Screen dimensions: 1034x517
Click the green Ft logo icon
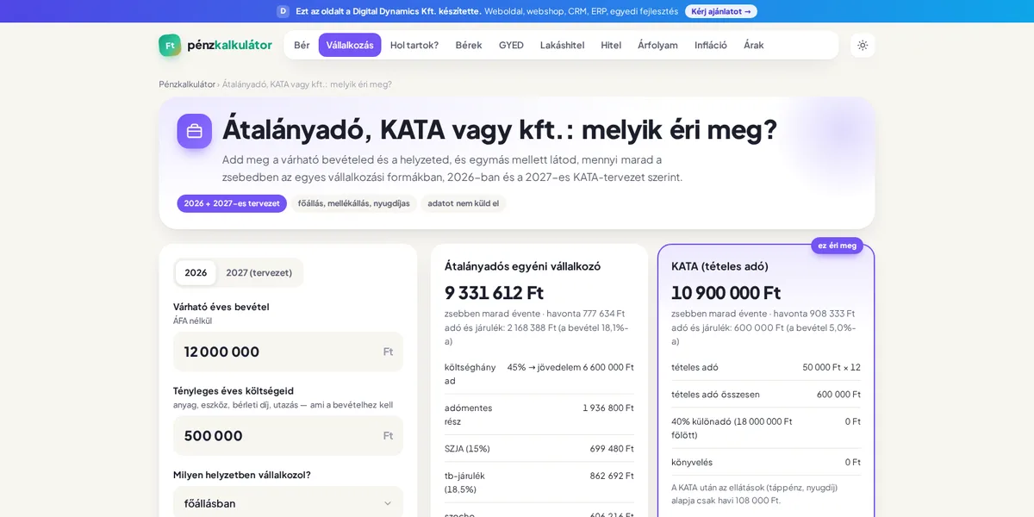click(170, 45)
